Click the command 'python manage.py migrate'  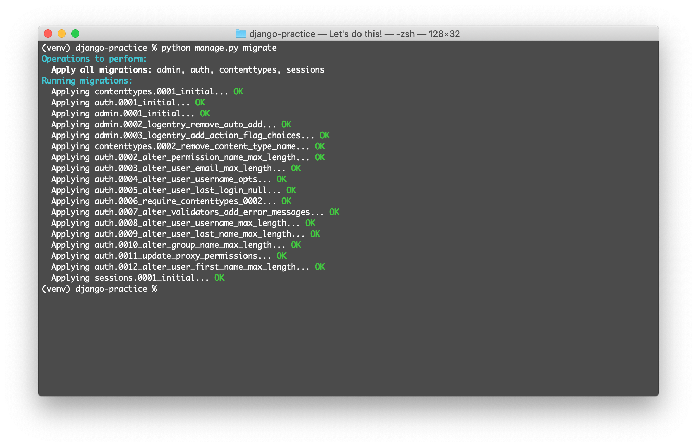coord(219,48)
